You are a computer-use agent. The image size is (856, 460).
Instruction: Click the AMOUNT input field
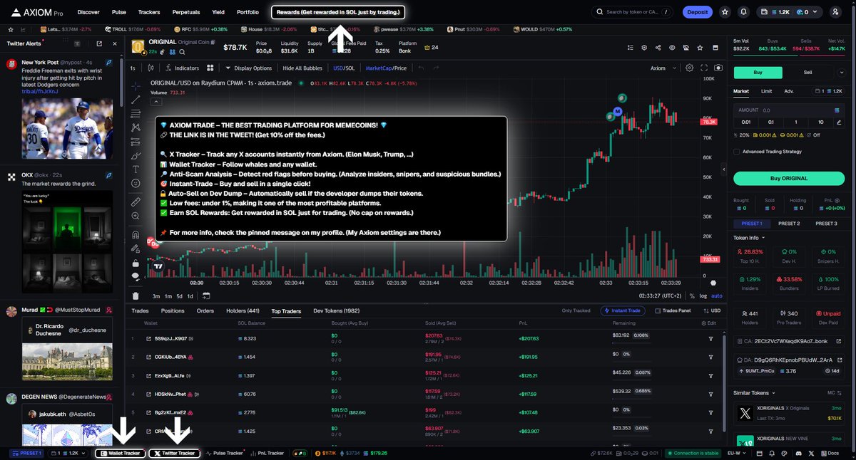coord(790,110)
